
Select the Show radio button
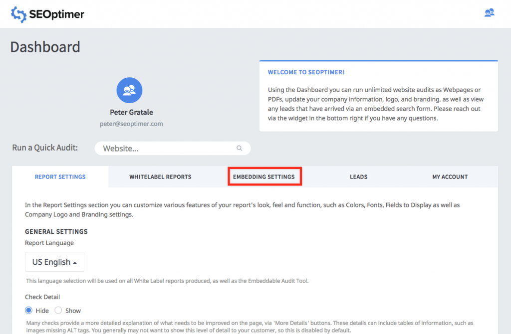coord(58,310)
